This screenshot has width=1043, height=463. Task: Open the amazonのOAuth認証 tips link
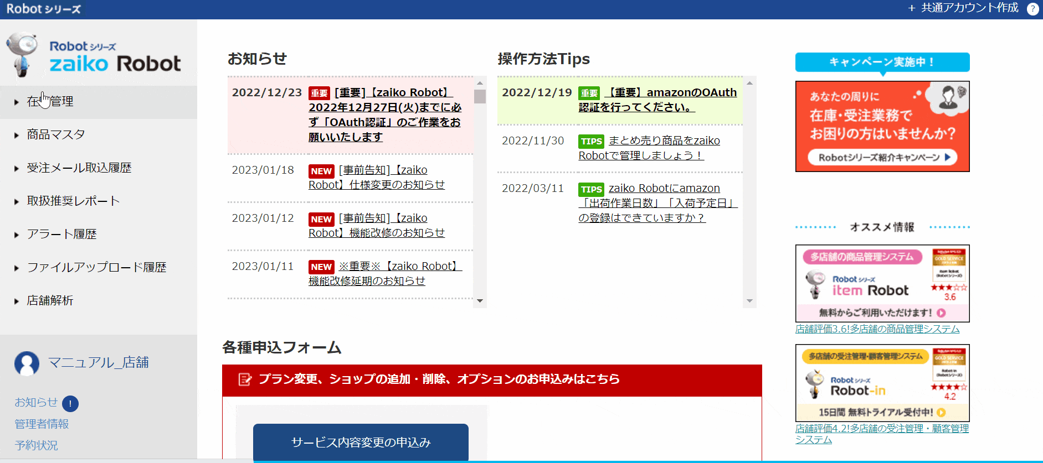pyautogui.click(x=658, y=100)
